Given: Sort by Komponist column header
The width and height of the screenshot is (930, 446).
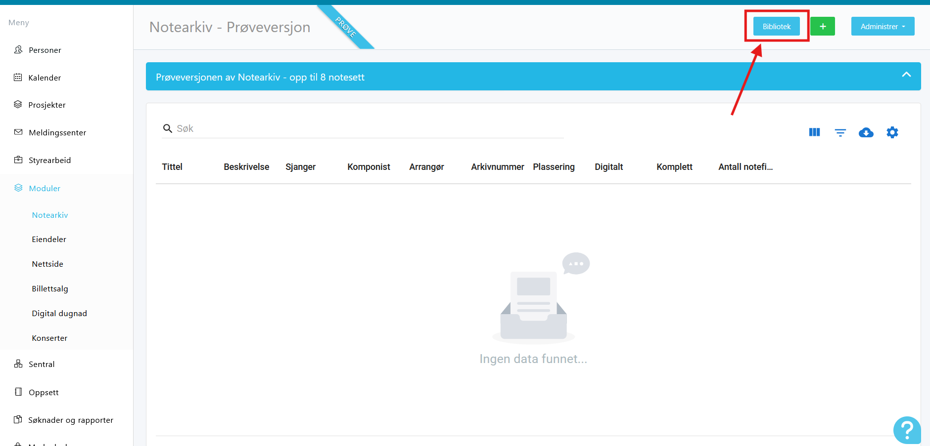Looking at the screenshot, I should 369,167.
